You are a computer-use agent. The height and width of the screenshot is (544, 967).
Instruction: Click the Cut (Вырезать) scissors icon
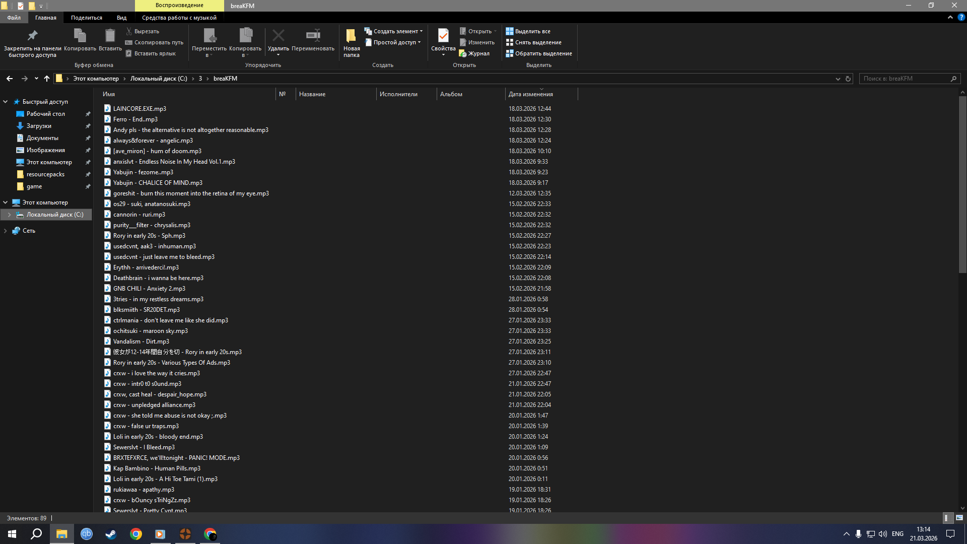coord(129,31)
